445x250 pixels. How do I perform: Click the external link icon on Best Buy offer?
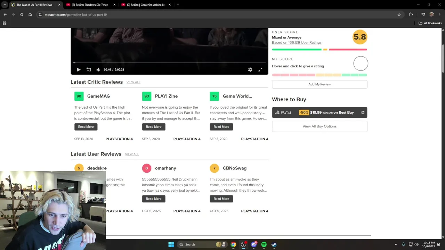pyautogui.click(x=363, y=112)
